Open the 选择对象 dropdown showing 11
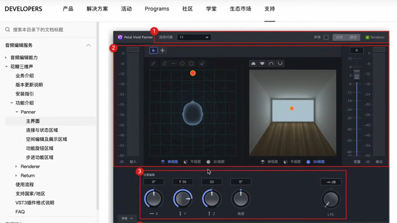Image resolution: width=397 pixels, height=223 pixels. pos(194,37)
